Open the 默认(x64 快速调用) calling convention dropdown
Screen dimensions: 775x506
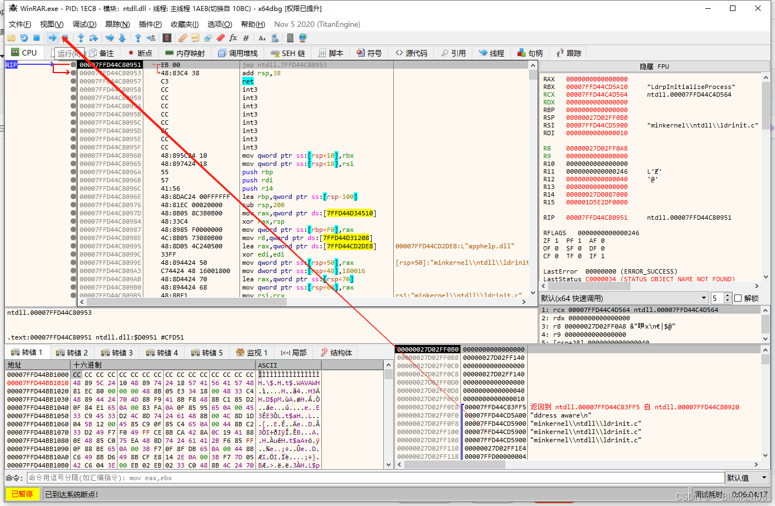click(624, 298)
